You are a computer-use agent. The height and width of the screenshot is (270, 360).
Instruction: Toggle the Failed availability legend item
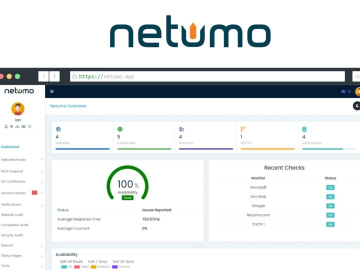coord(81,266)
